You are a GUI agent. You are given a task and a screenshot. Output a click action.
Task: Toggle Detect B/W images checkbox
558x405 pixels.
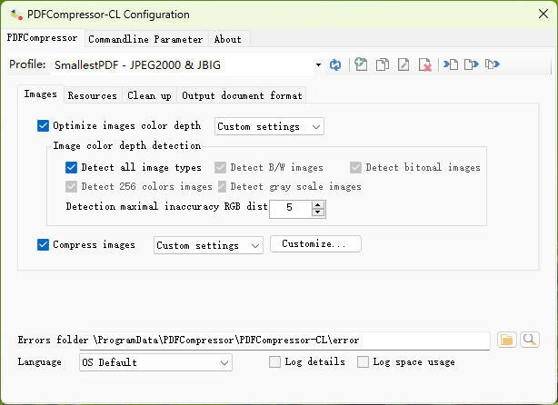(x=220, y=167)
